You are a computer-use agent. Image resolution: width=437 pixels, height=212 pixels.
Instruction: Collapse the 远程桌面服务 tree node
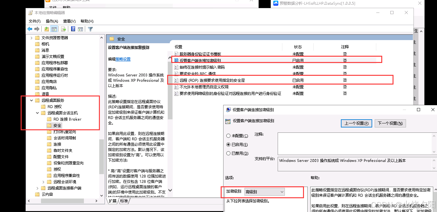click(x=31, y=100)
